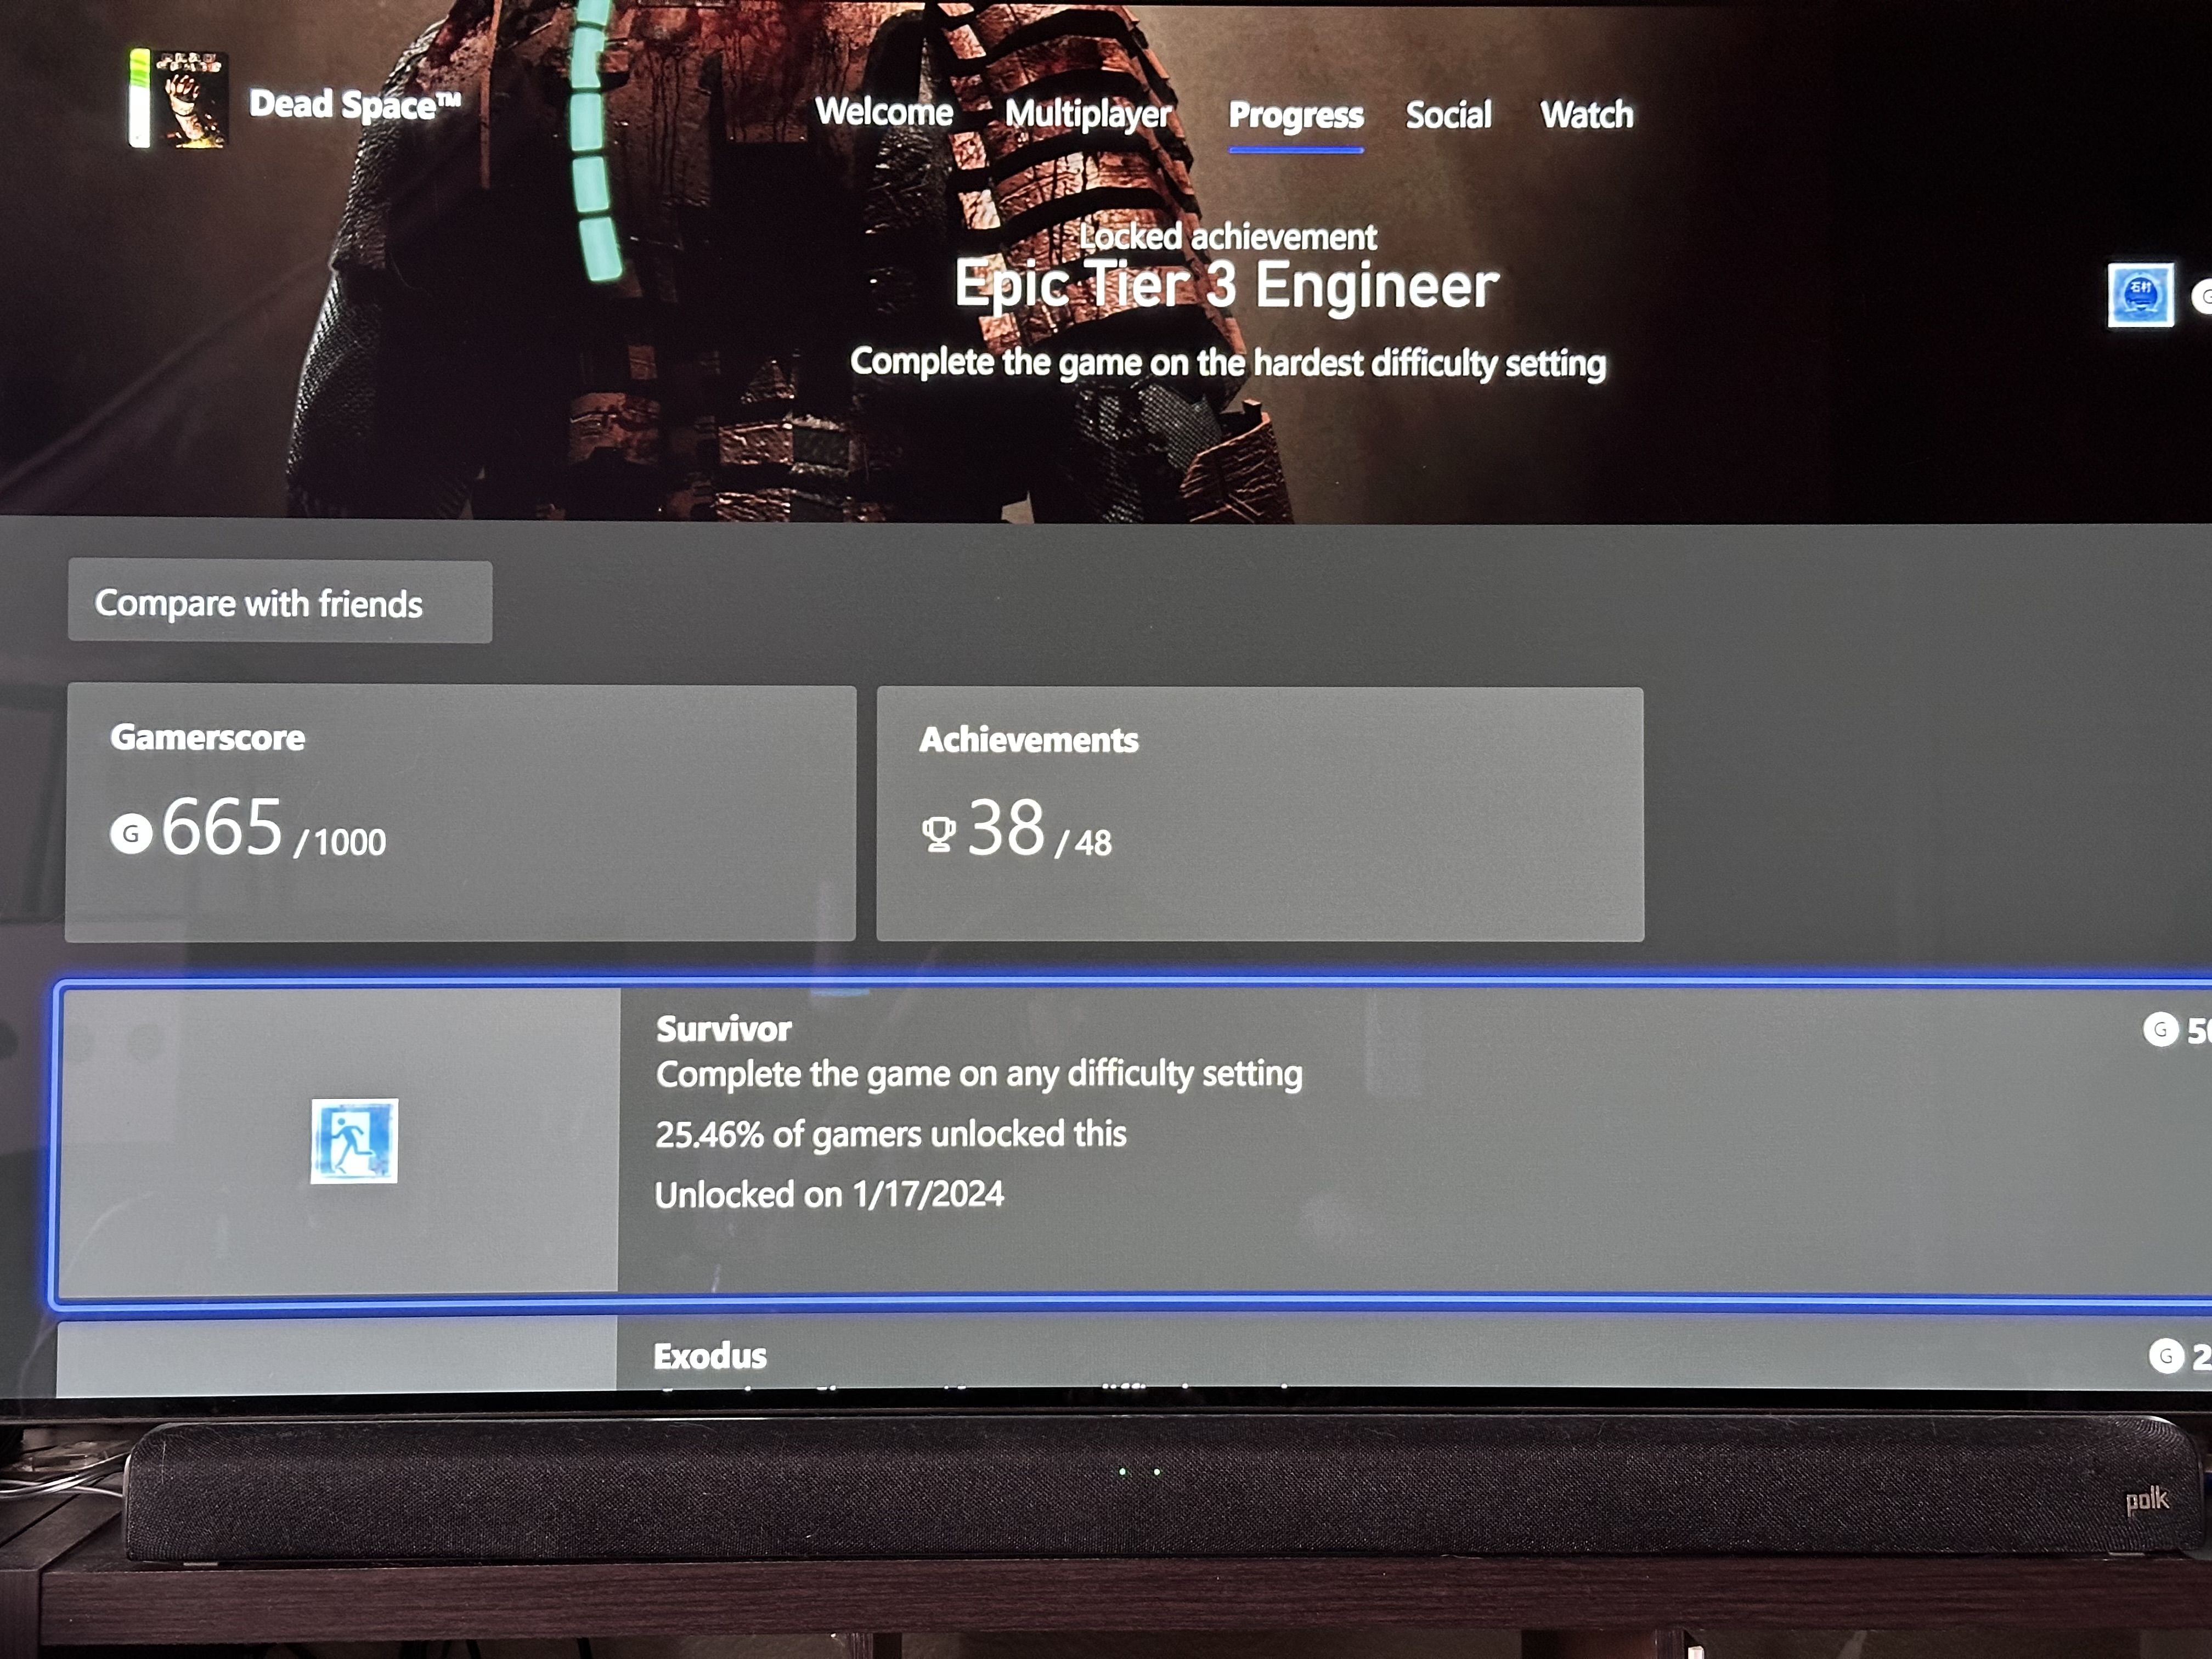Screen dimensions: 2212x1659
Task: Click 'Complete the game on any difficulty setting'
Action: coord(979,1074)
